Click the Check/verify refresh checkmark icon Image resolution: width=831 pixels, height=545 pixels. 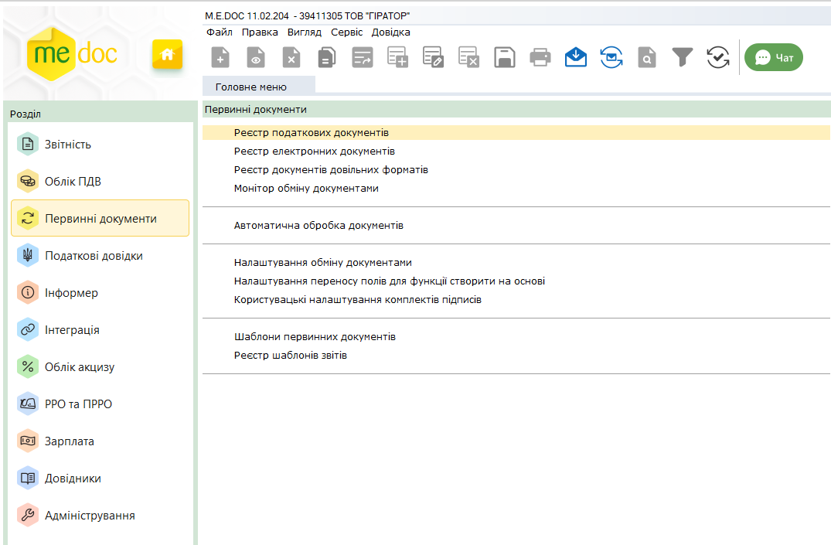(x=718, y=57)
